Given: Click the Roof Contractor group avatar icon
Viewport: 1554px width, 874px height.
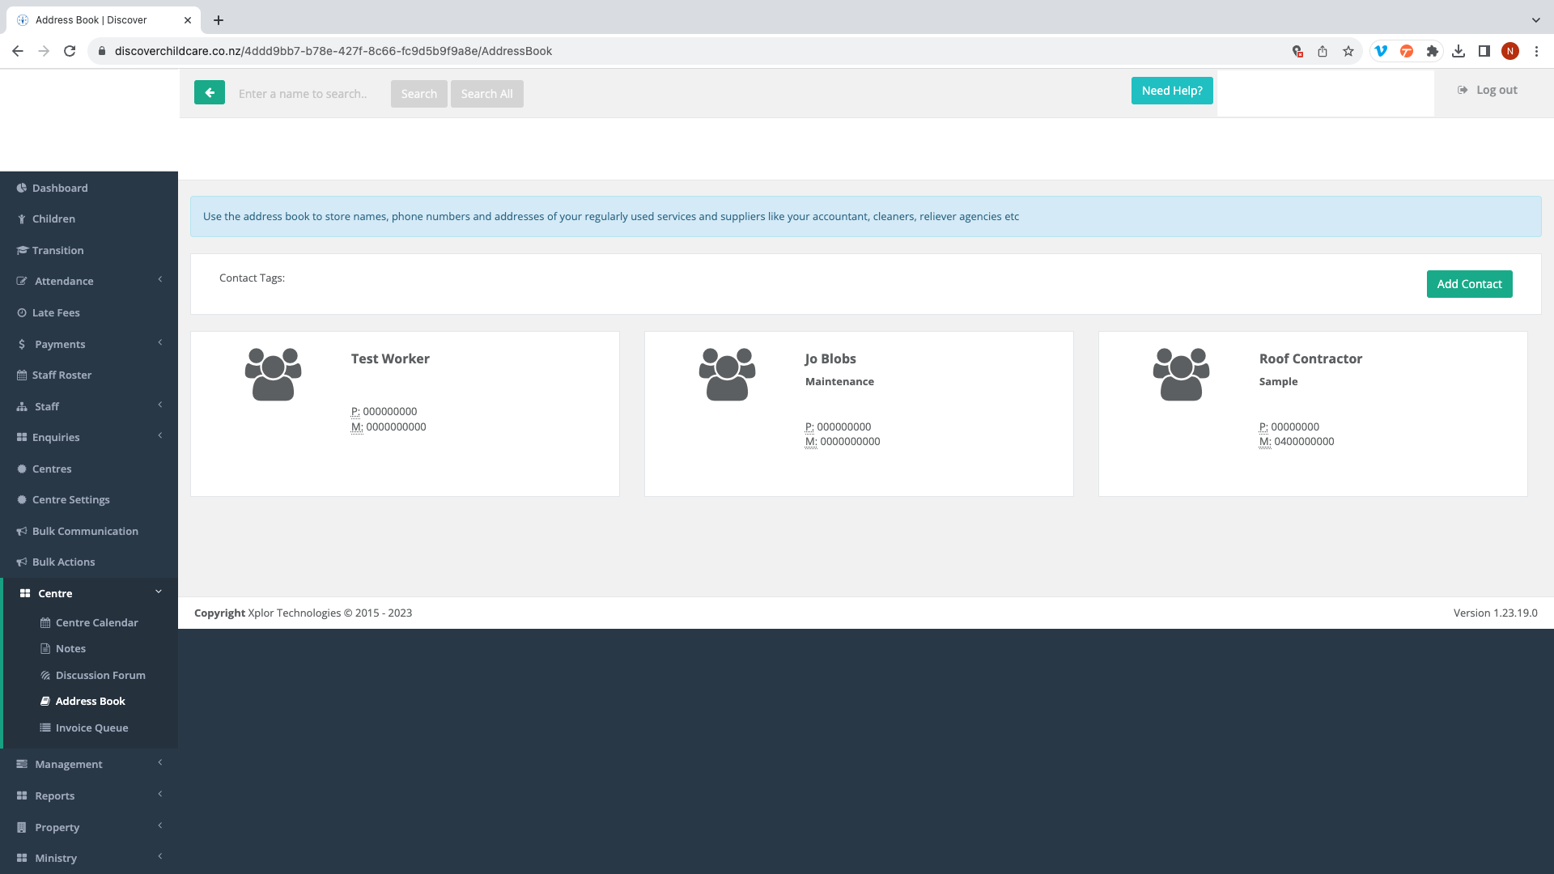Looking at the screenshot, I should (x=1181, y=375).
